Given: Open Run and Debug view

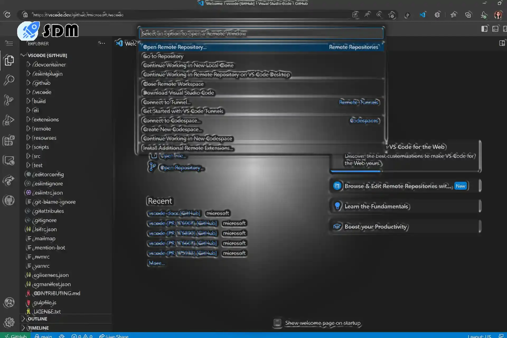Looking at the screenshot, I should click(x=9, y=120).
